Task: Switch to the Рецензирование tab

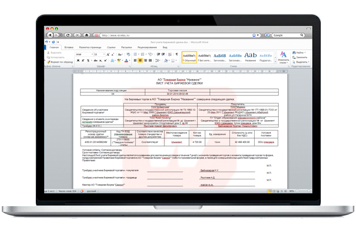Action: coord(147,47)
